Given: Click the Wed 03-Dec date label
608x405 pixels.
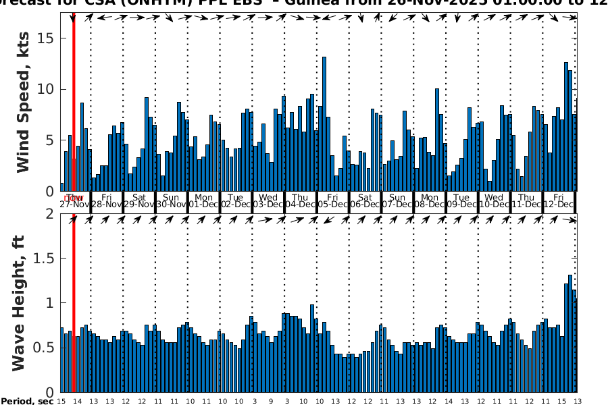Looking at the screenshot, I should (x=268, y=201).
